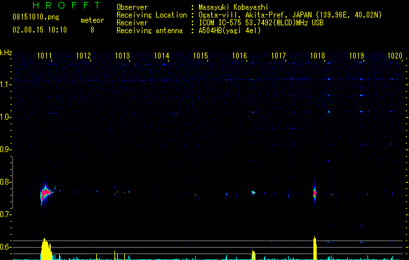Click the Observer field label
This screenshot has height=260, width=409.
[132, 7]
